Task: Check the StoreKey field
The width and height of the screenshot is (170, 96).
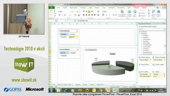Action: point(142,41)
